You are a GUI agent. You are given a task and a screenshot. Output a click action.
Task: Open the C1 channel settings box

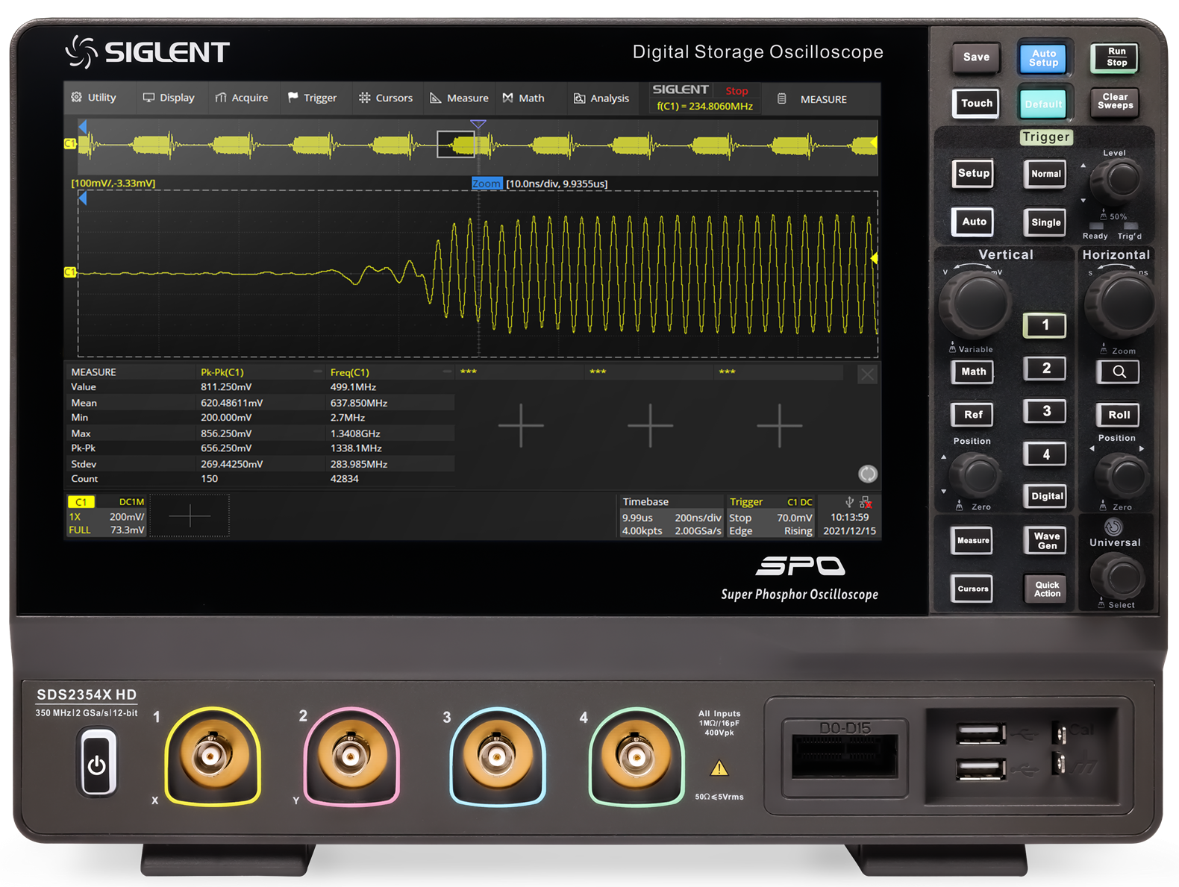tap(107, 515)
